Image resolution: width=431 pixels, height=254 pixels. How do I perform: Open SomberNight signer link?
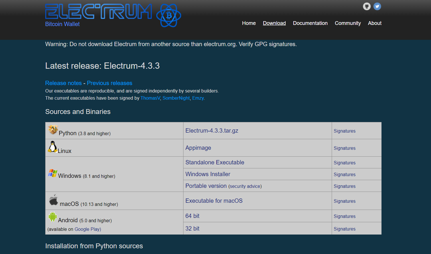pyautogui.click(x=176, y=98)
